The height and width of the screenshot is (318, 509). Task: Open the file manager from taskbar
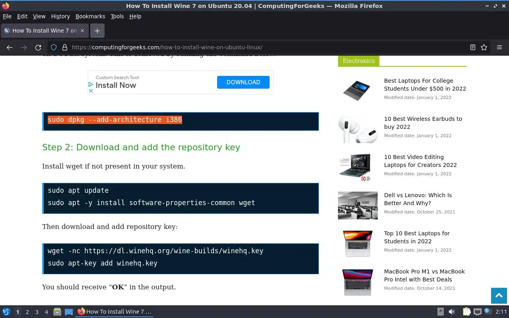coord(57,312)
